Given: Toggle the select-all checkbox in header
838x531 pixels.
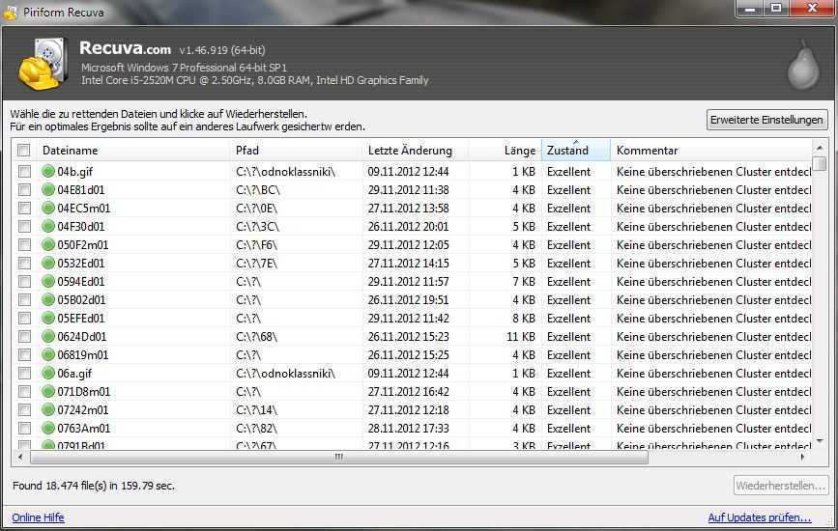Looking at the screenshot, I should tap(23, 151).
